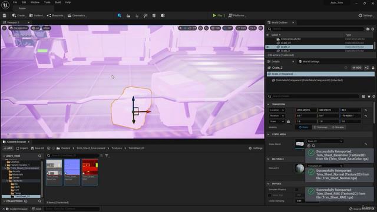
Task: Open the Build menu
Action: coord(58,2)
